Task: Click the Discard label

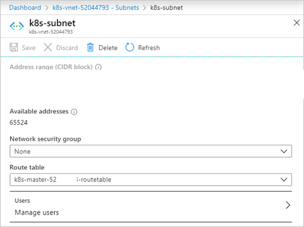Action: (x=67, y=48)
